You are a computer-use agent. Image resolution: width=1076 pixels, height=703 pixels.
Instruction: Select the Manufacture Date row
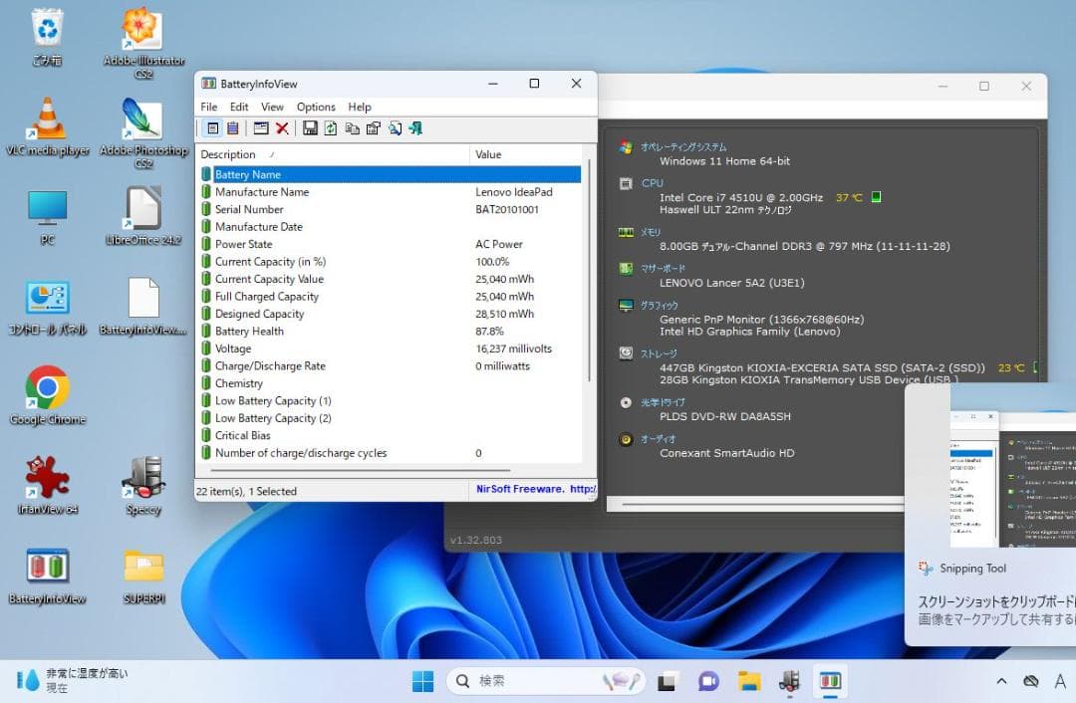(x=391, y=226)
